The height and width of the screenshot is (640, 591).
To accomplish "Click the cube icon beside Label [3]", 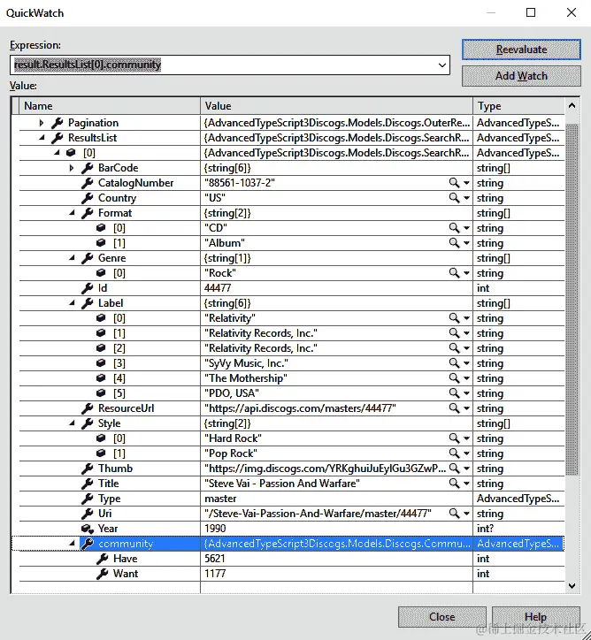I will [x=101, y=362].
